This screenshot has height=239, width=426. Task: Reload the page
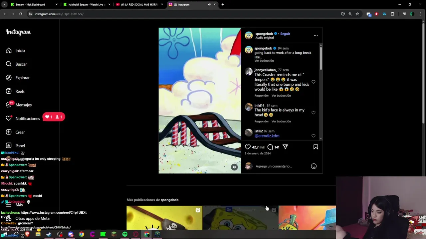[21, 14]
